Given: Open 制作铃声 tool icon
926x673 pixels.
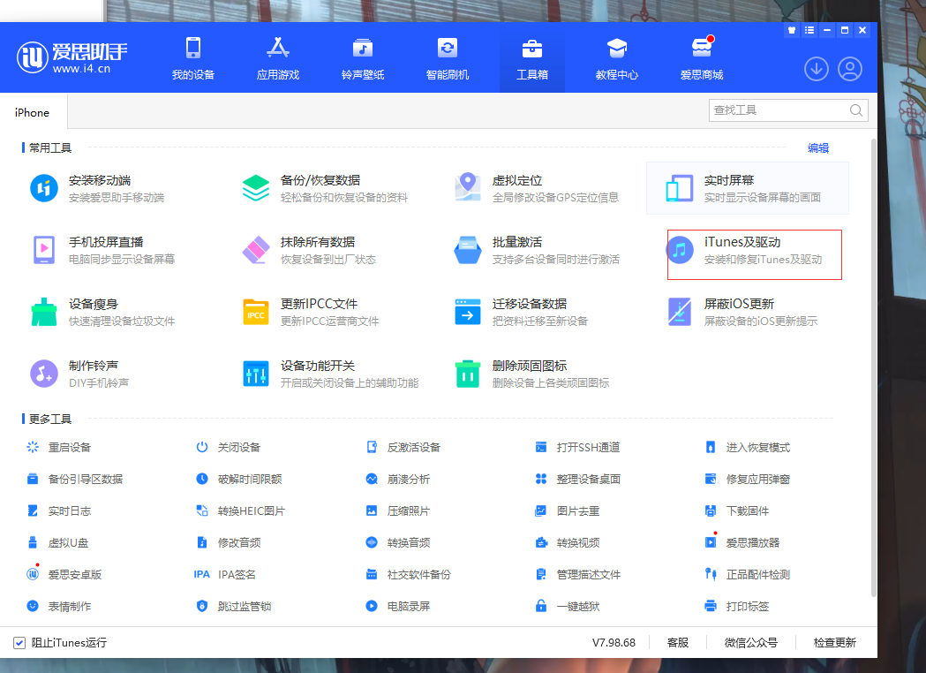Looking at the screenshot, I should click(x=44, y=374).
